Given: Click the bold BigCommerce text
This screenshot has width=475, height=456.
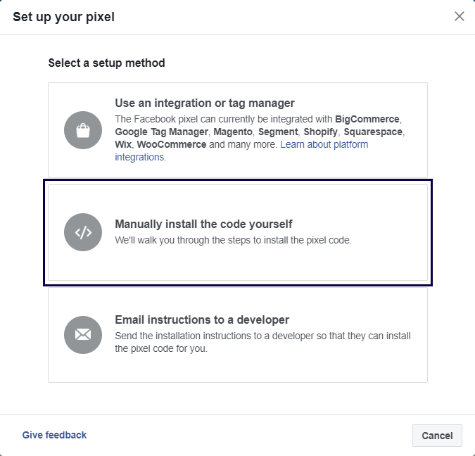Looking at the screenshot, I should (367, 119).
